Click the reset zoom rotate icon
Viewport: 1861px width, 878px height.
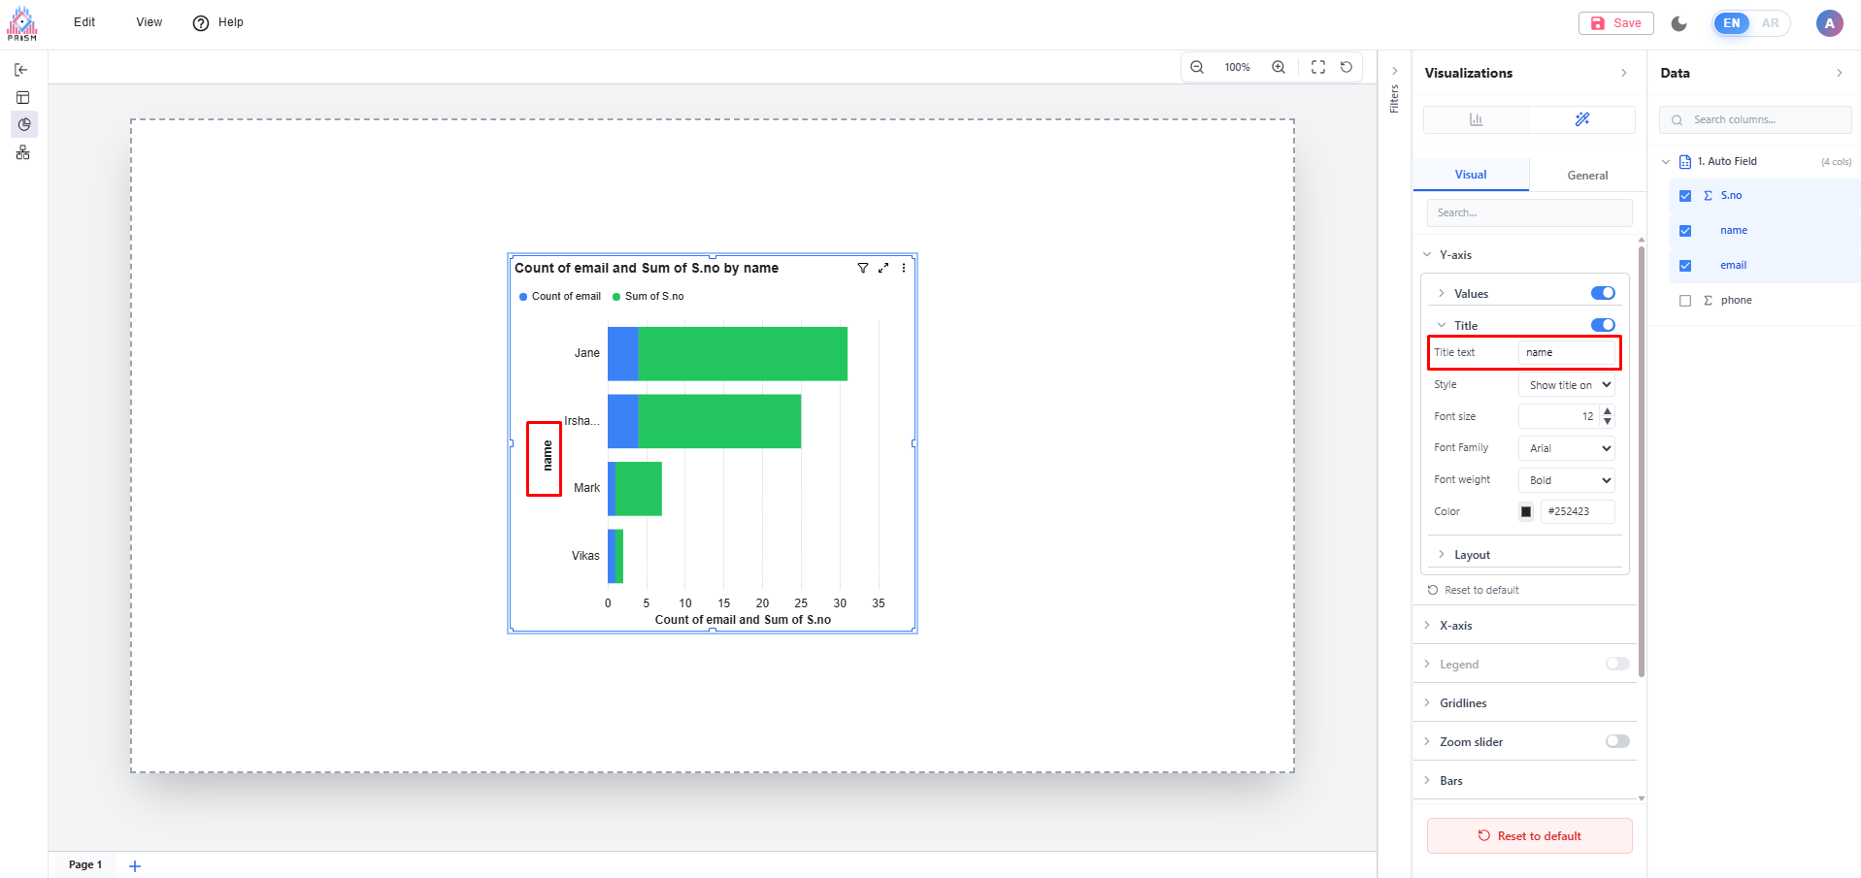tap(1346, 67)
